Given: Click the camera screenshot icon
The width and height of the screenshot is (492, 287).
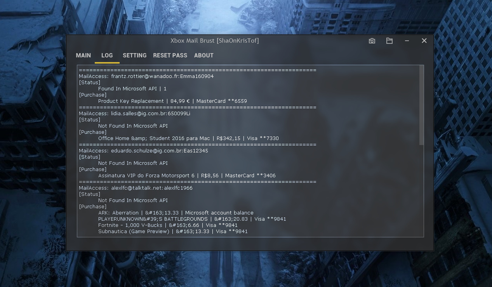Looking at the screenshot, I should (x=372, y=41).
